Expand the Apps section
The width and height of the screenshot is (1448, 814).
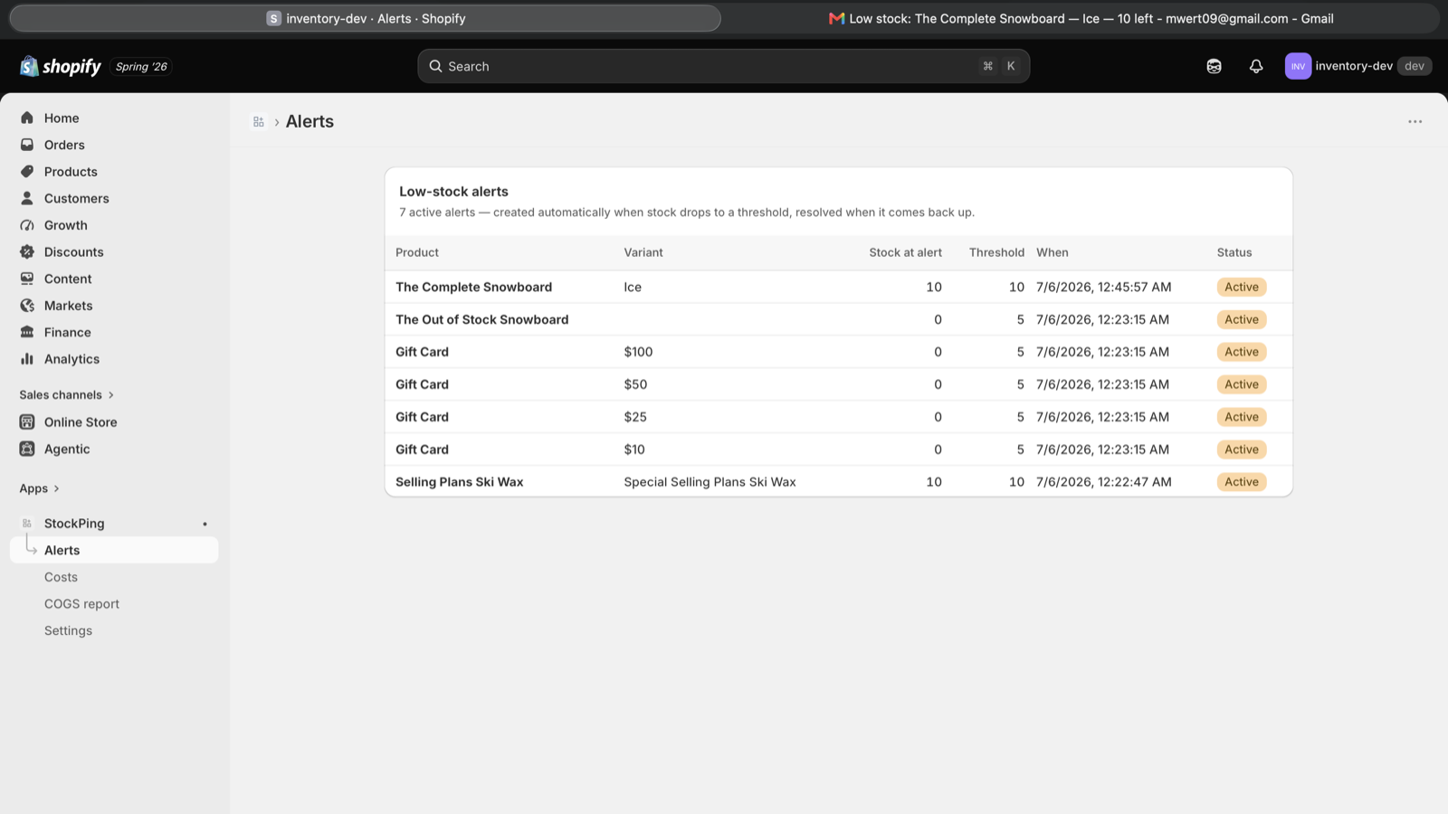point(40,488)
